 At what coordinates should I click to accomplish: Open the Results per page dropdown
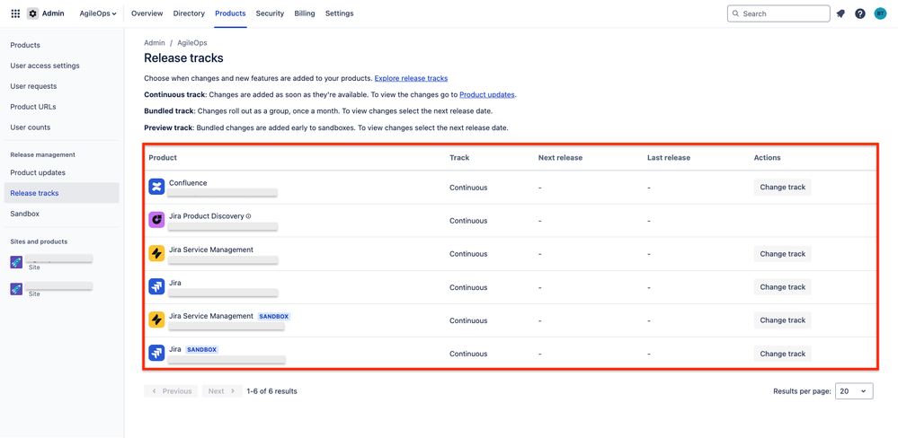(x=854, y=391)
